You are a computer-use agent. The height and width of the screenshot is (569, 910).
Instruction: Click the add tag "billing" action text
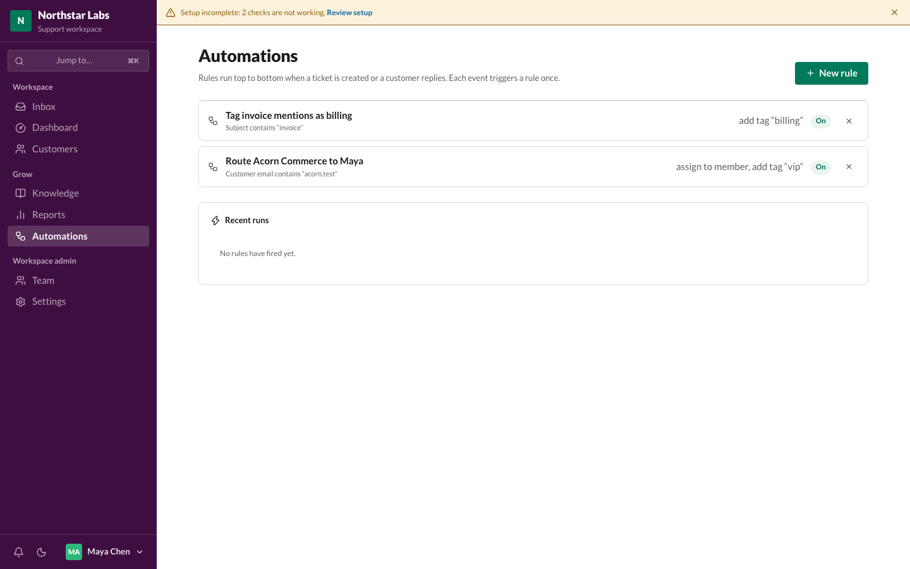(x=771, y=121)
